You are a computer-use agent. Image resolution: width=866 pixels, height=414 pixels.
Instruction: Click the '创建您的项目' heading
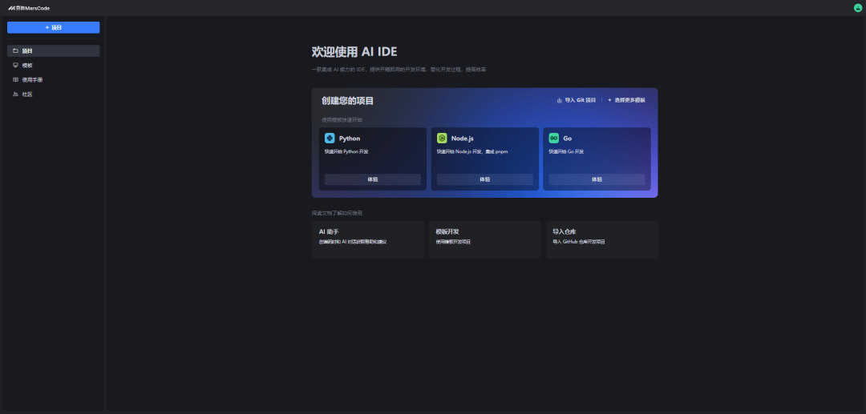[348, 101]
